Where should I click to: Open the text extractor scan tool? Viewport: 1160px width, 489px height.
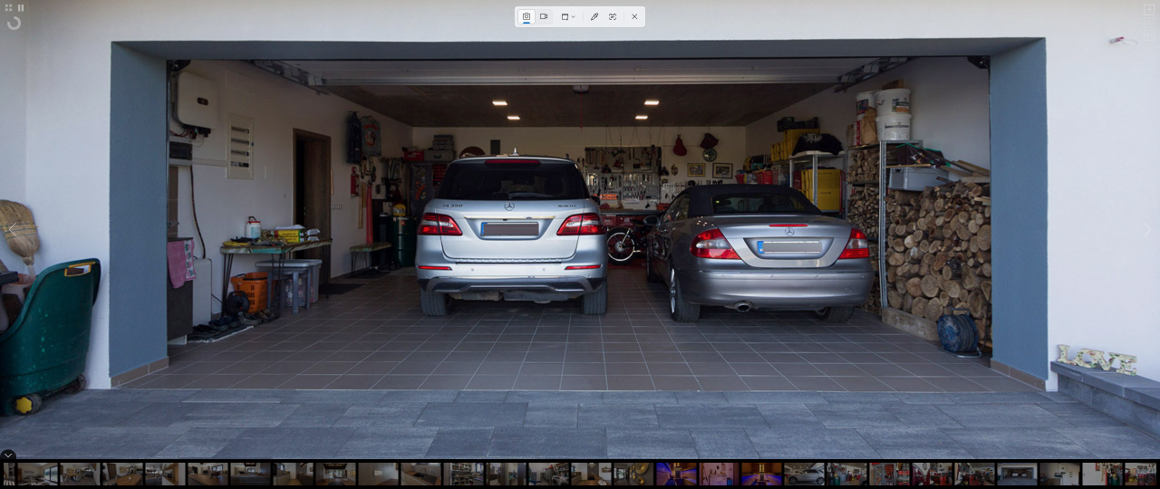tap(613, 16)
